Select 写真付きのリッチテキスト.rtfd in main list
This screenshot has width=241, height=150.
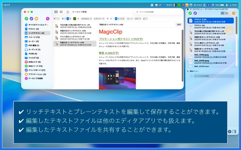(x=75, y=32)
